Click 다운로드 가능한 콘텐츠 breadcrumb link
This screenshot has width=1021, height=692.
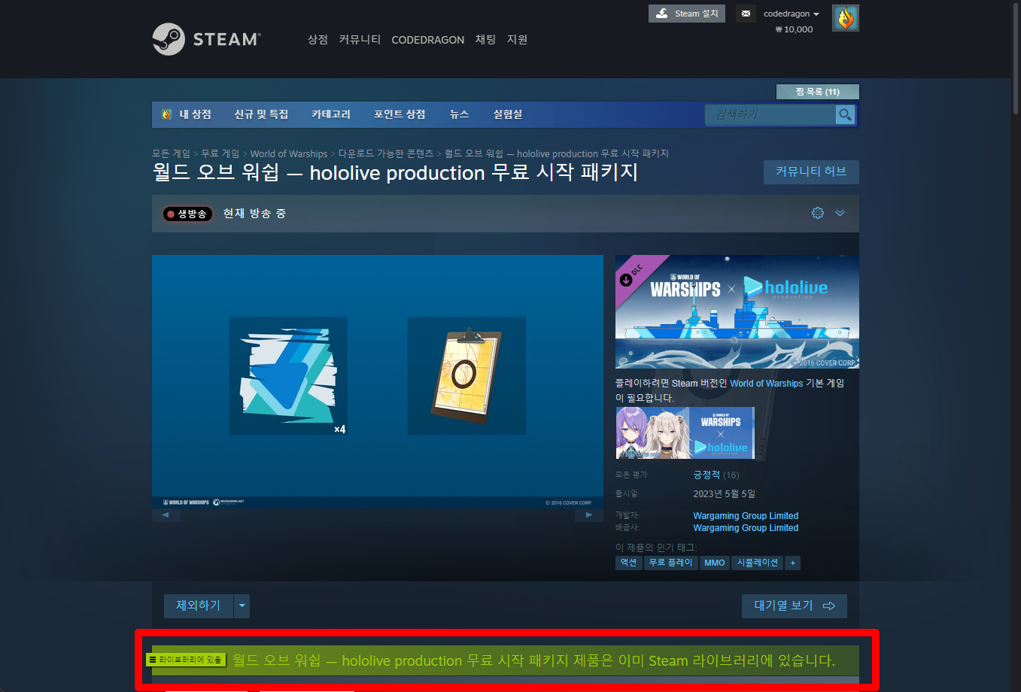coord(386,153)
